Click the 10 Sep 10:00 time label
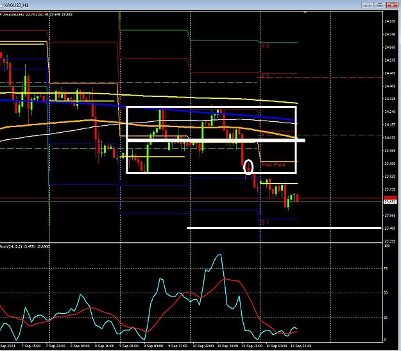401x351 pixels. pyautogui.click(x=228, y=346)
